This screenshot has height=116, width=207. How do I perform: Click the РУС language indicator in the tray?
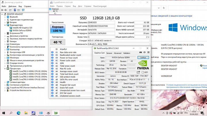pos(186,113)
